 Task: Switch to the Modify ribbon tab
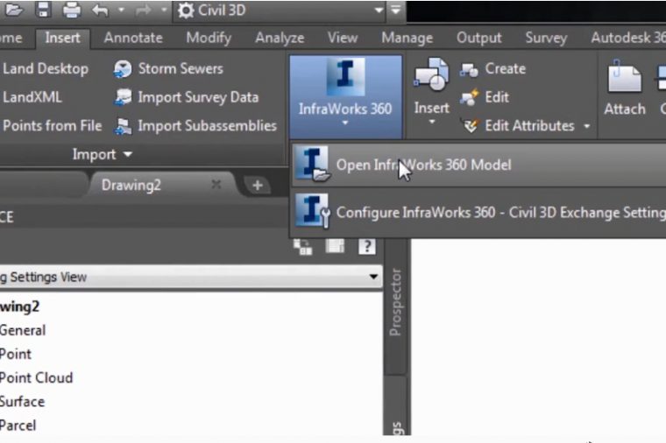(209, 38)
